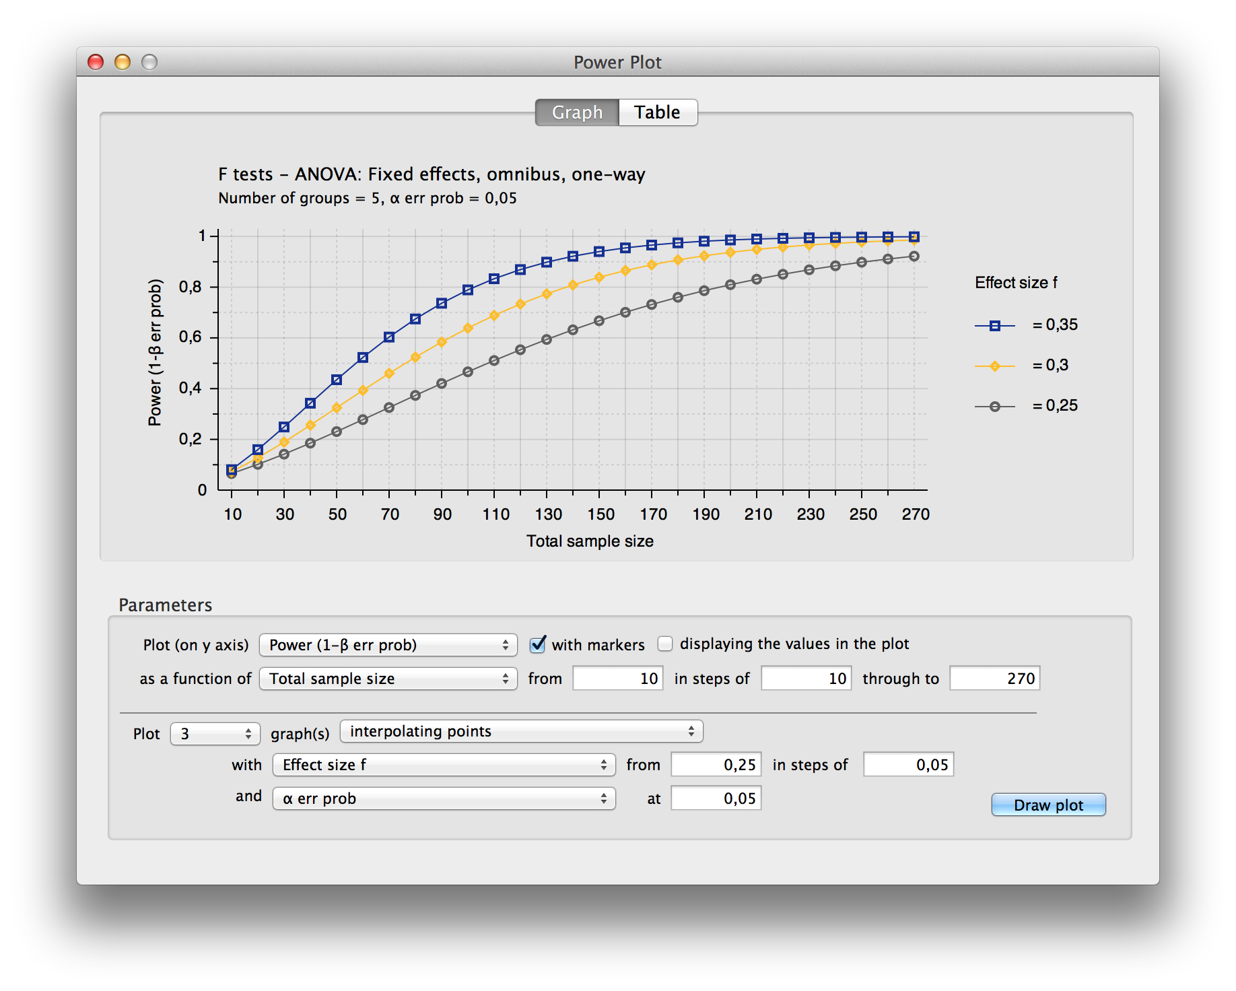Image resolution: width=1236 pixels, height=991 pixels.
Task: Click the gray circle data point at sample size 270
Action: click(914, 257)
